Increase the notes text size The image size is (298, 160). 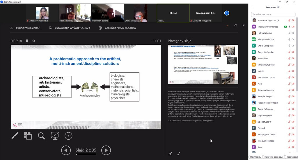[x=170, y=154]
